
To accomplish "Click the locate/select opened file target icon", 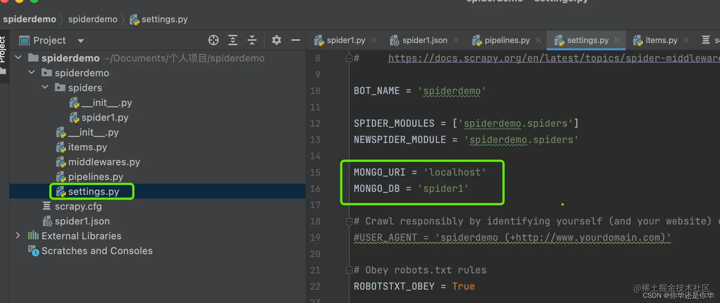I will point(213,40).
